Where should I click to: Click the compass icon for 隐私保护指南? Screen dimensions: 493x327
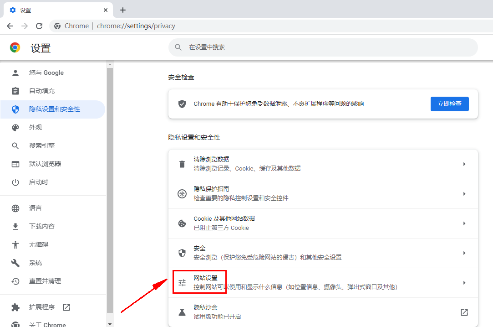pos(182,194)
